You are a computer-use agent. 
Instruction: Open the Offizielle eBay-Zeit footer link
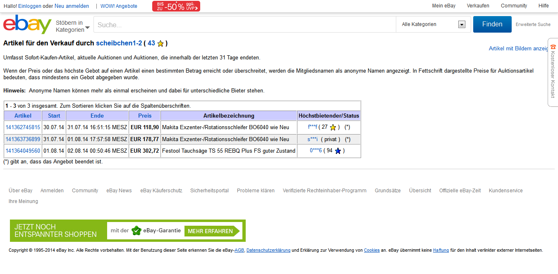(x=460, y=191)
